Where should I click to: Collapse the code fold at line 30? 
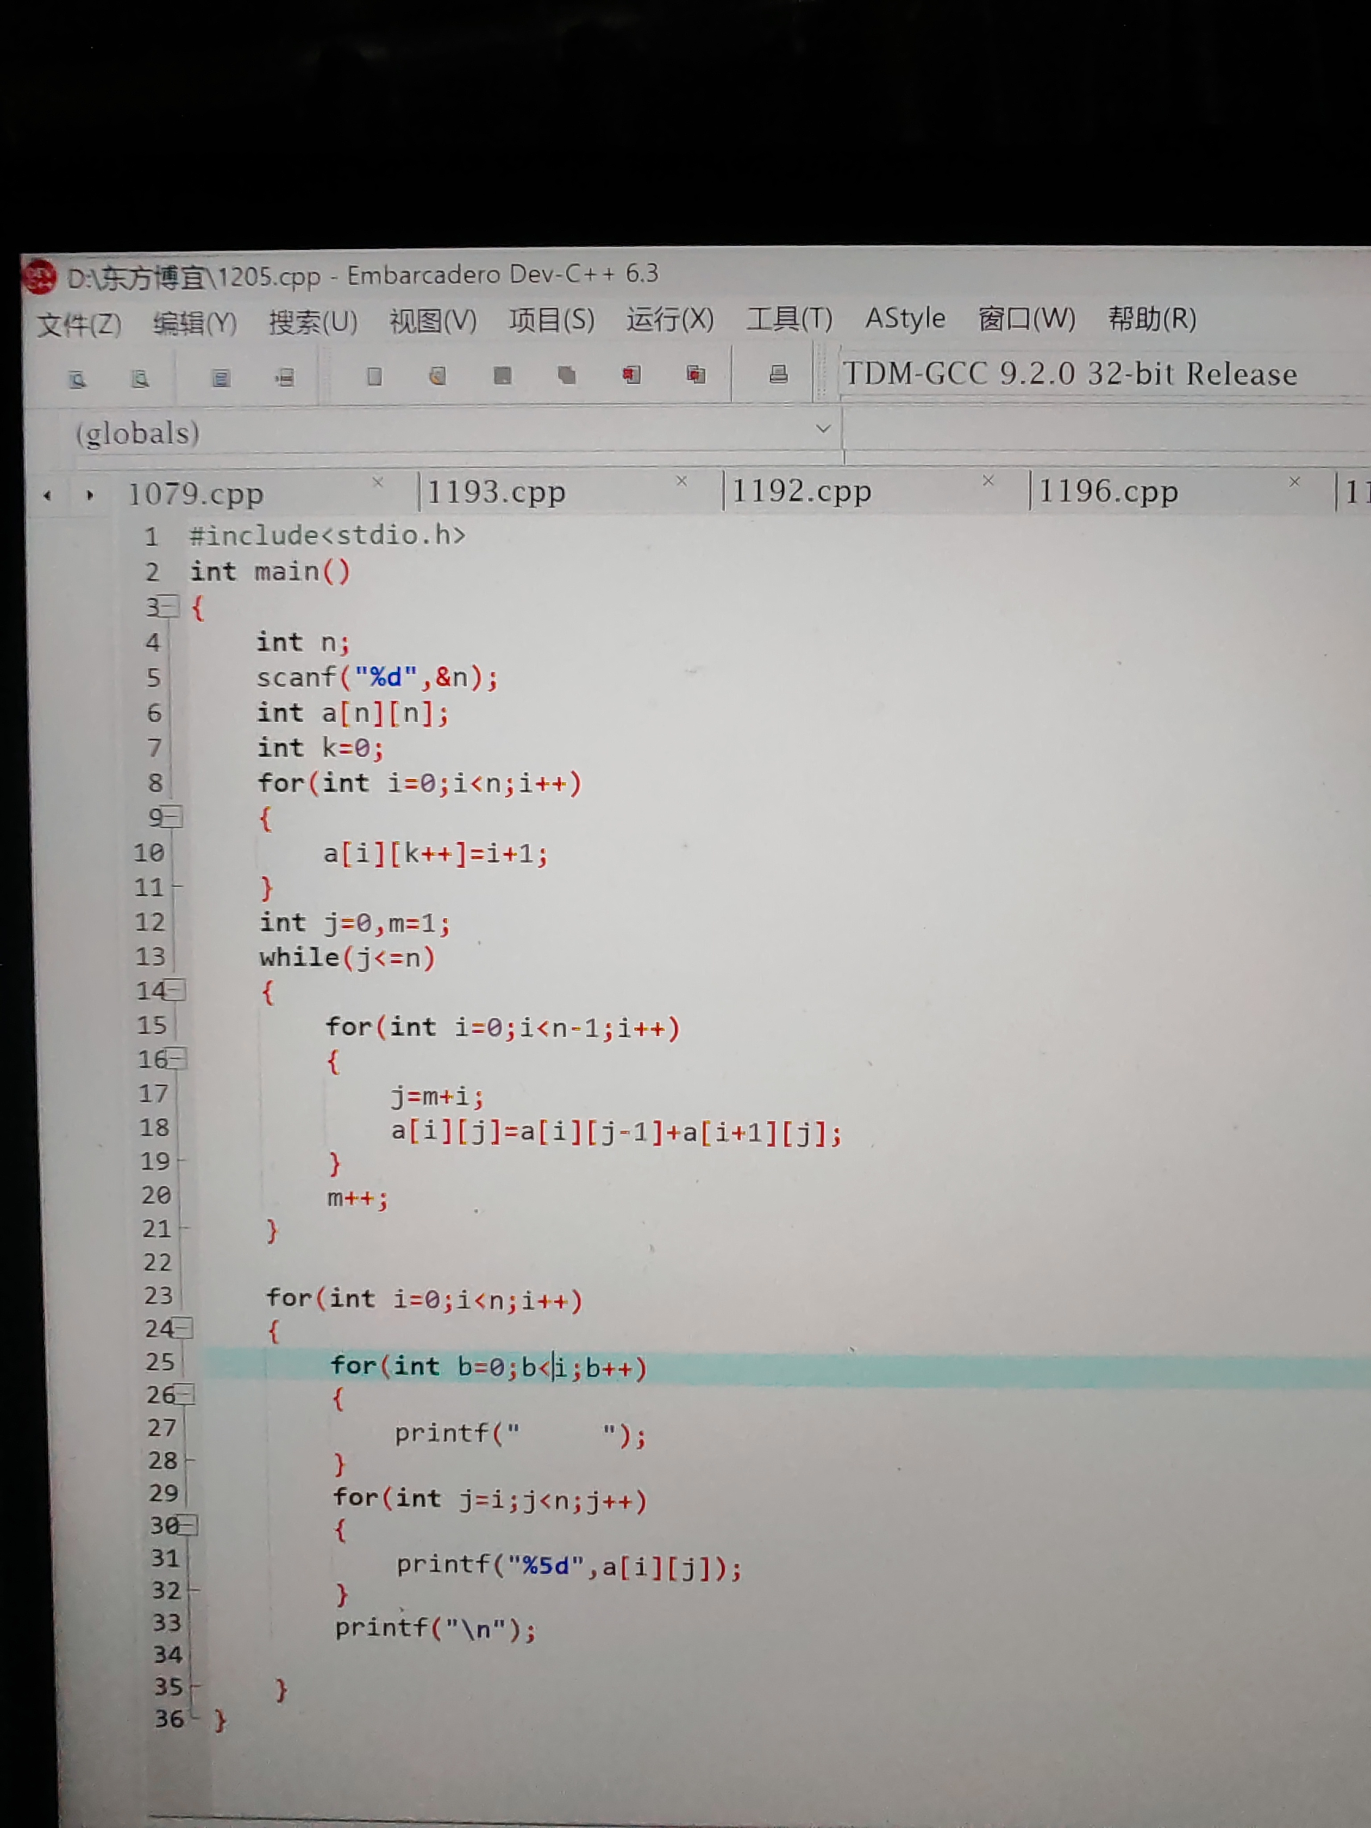click(x=187, y=1525)
